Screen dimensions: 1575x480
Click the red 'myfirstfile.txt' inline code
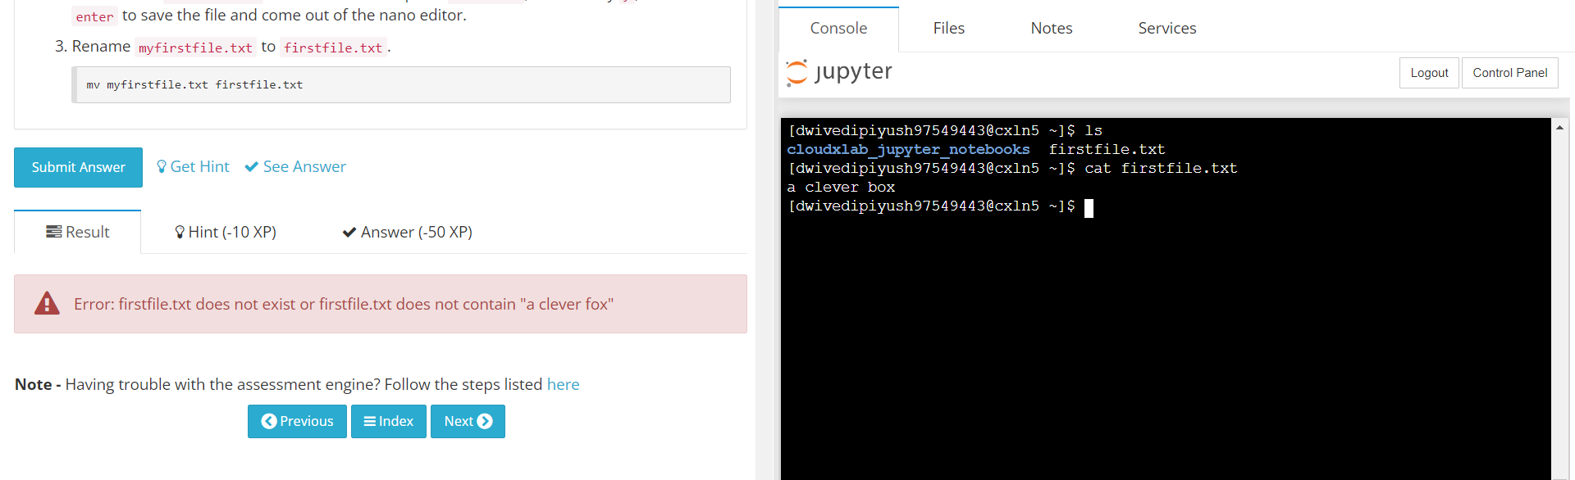(x=195, y=48)
